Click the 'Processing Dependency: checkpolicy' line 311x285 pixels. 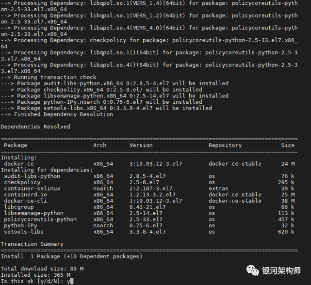click(x=149, y=43)
